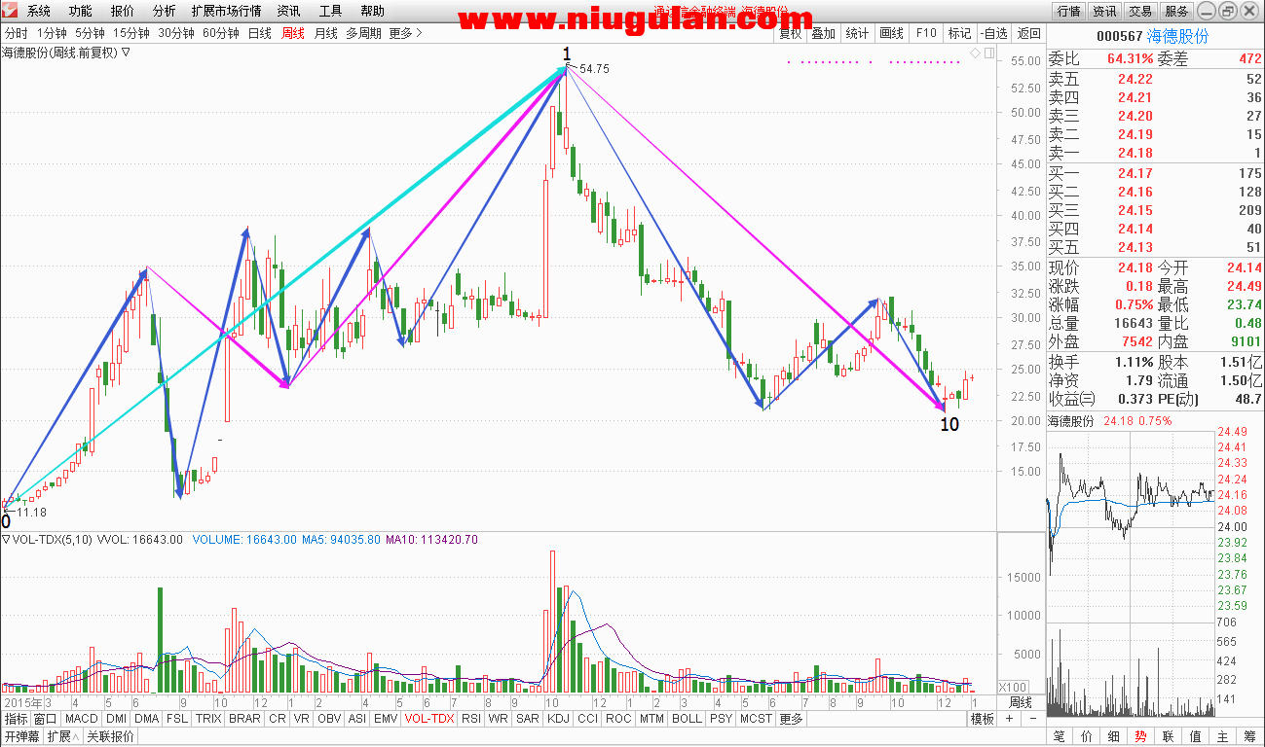Open the 值 value tab

point(1195,736)
